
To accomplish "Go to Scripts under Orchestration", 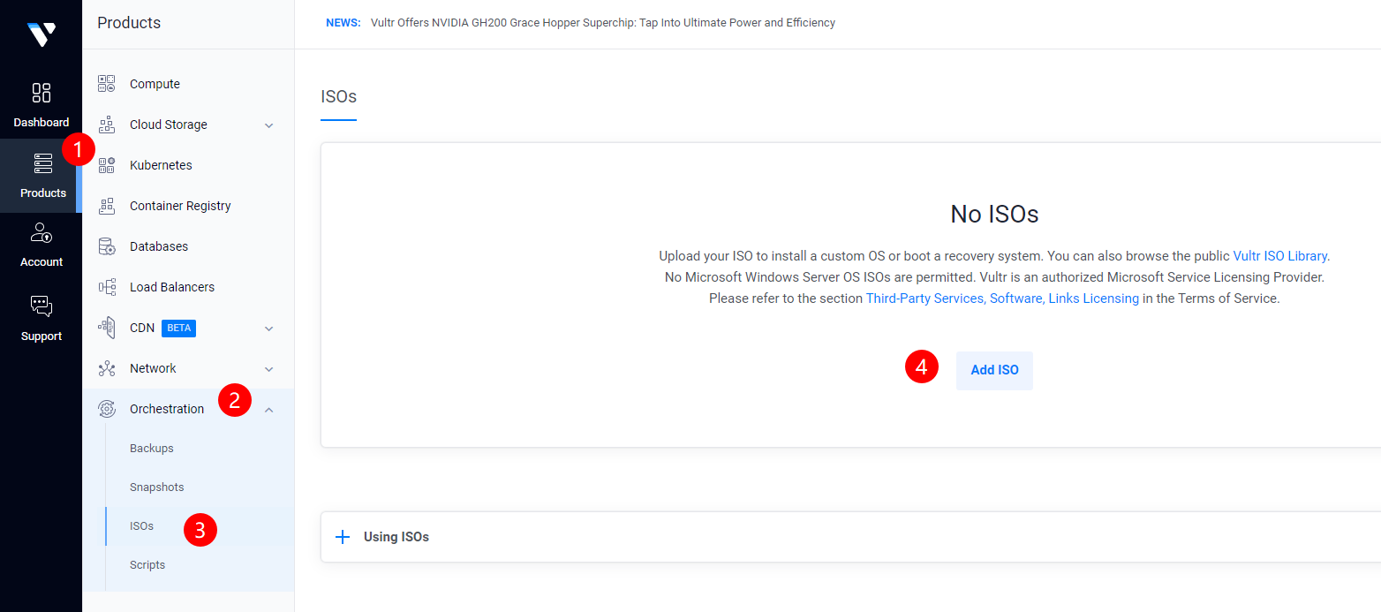I will pos(147,565).
